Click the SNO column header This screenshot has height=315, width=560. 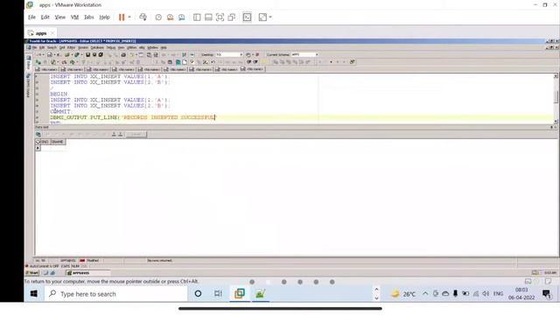45,142
